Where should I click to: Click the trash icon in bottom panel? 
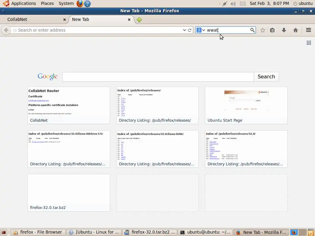[311, 232]
